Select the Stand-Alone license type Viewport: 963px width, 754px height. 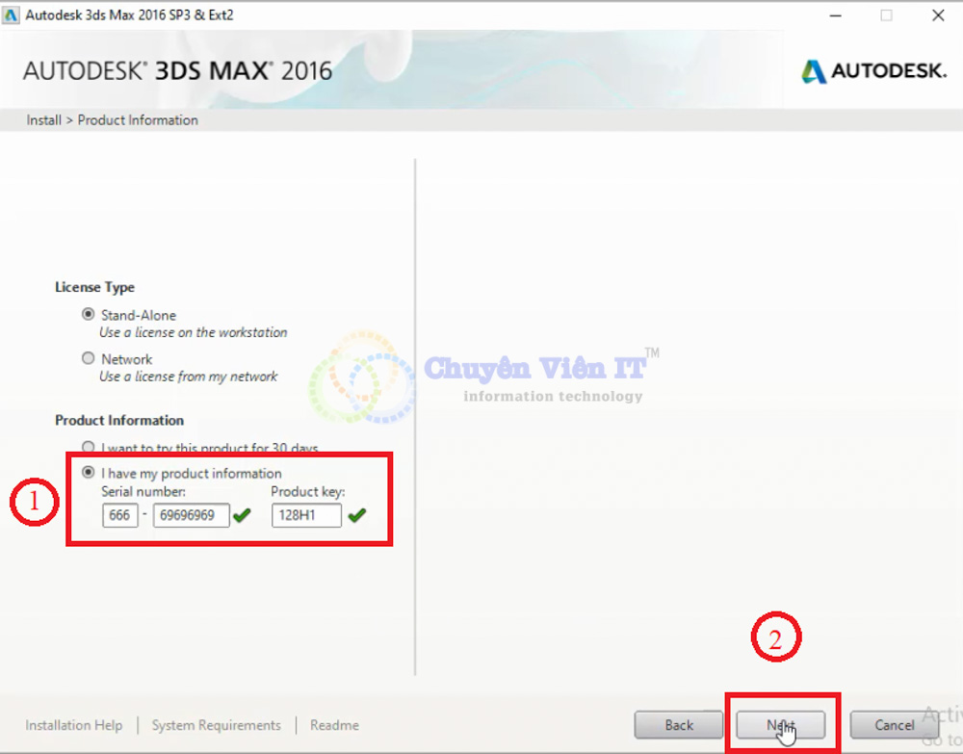tap(88, 314)
